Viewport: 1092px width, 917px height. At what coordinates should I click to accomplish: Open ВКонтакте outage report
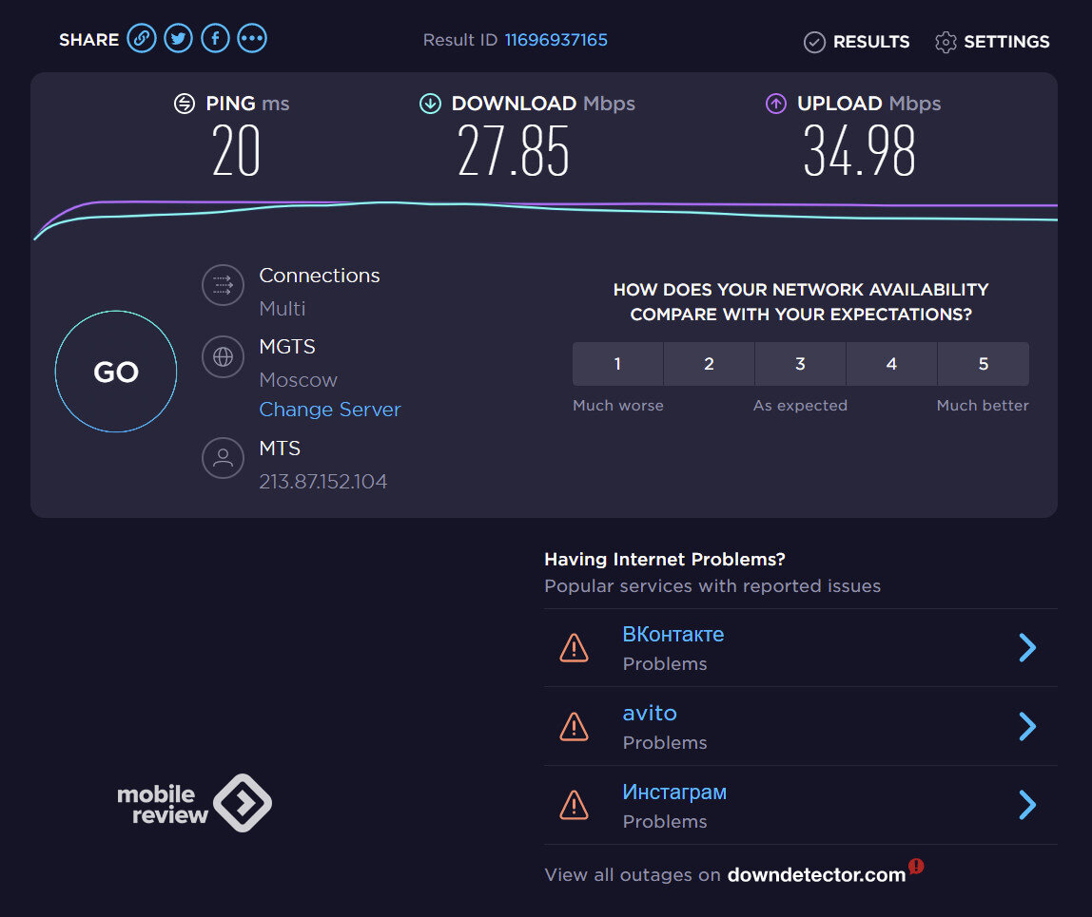pyautogui.click(x=673, y=635)
